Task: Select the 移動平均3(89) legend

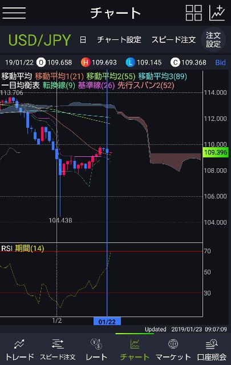Action: pyautogui.click(x=163, y=76)
